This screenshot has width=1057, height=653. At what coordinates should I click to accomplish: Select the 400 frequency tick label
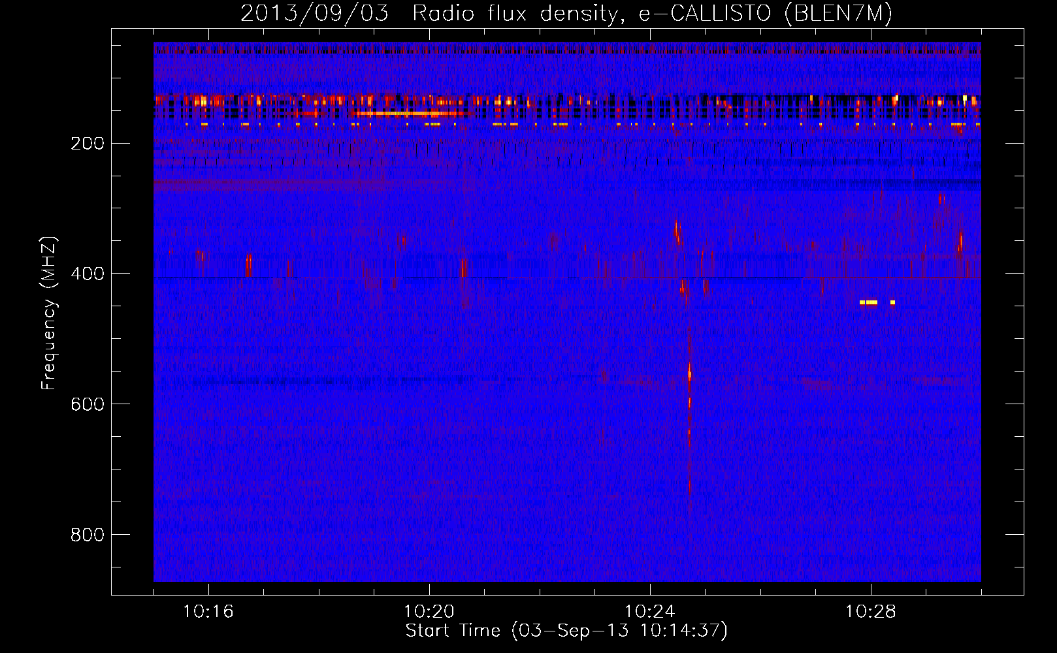pos(88,274)
